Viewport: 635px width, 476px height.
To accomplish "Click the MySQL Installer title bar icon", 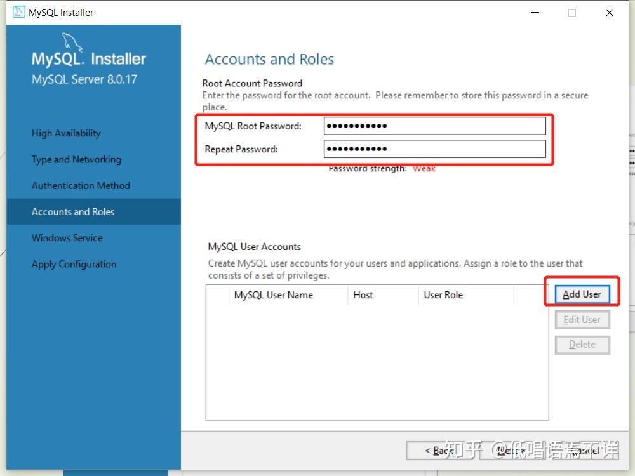I will tap(19, 12).
